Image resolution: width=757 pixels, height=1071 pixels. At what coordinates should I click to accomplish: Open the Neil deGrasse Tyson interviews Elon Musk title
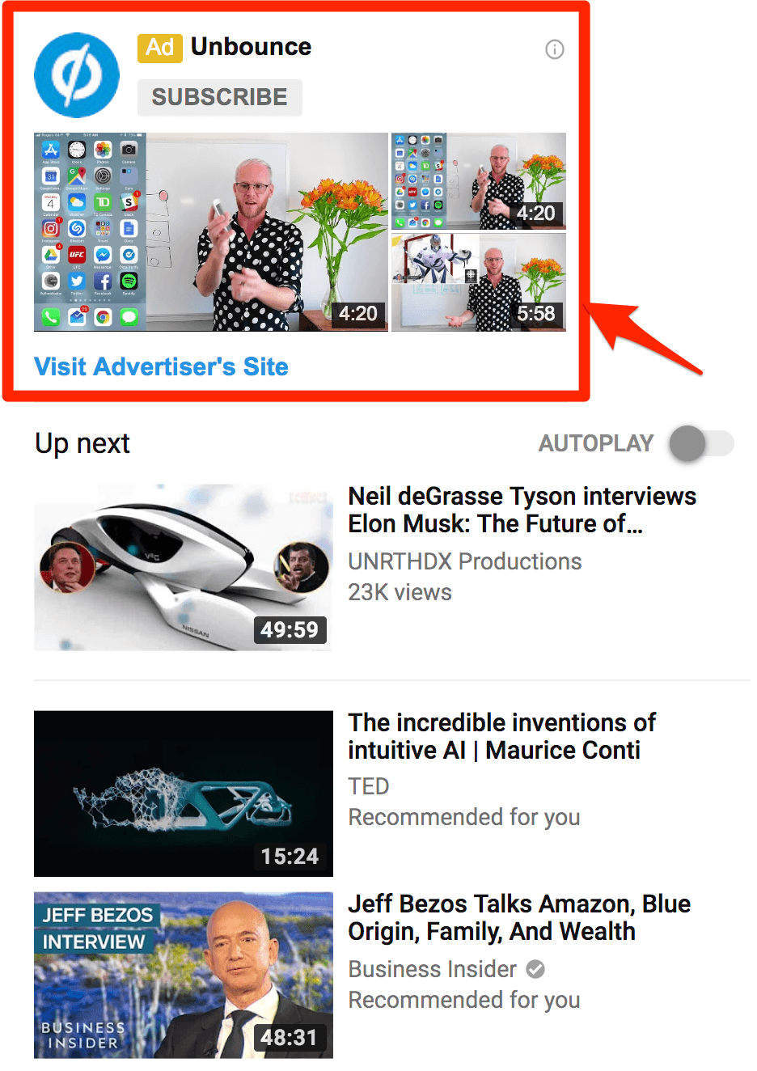(522, 510)
